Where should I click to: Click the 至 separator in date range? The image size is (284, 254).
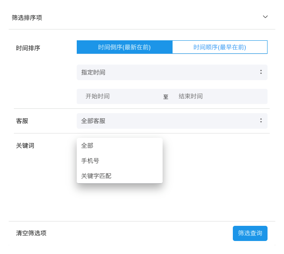click(166, 97)
